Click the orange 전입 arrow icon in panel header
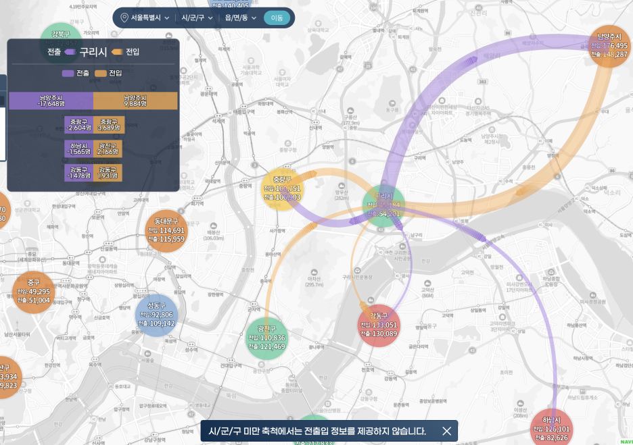Screen dimensions: 633x445 [117, 51]
